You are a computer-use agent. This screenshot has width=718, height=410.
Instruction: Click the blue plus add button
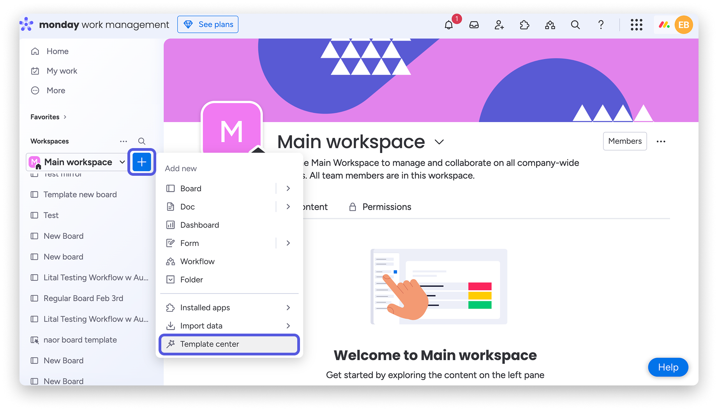point(142,162)
